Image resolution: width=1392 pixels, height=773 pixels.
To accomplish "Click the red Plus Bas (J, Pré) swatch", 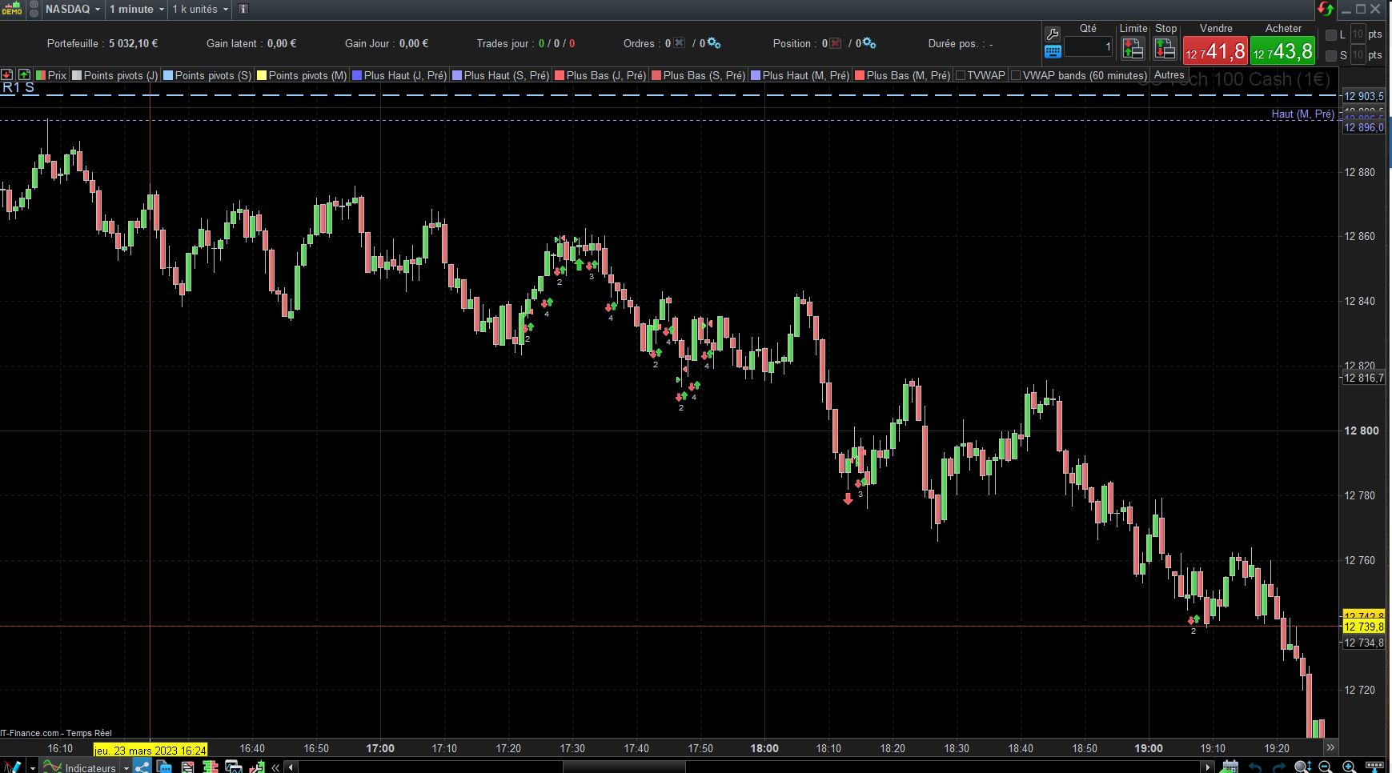I will tap(560, 75).
